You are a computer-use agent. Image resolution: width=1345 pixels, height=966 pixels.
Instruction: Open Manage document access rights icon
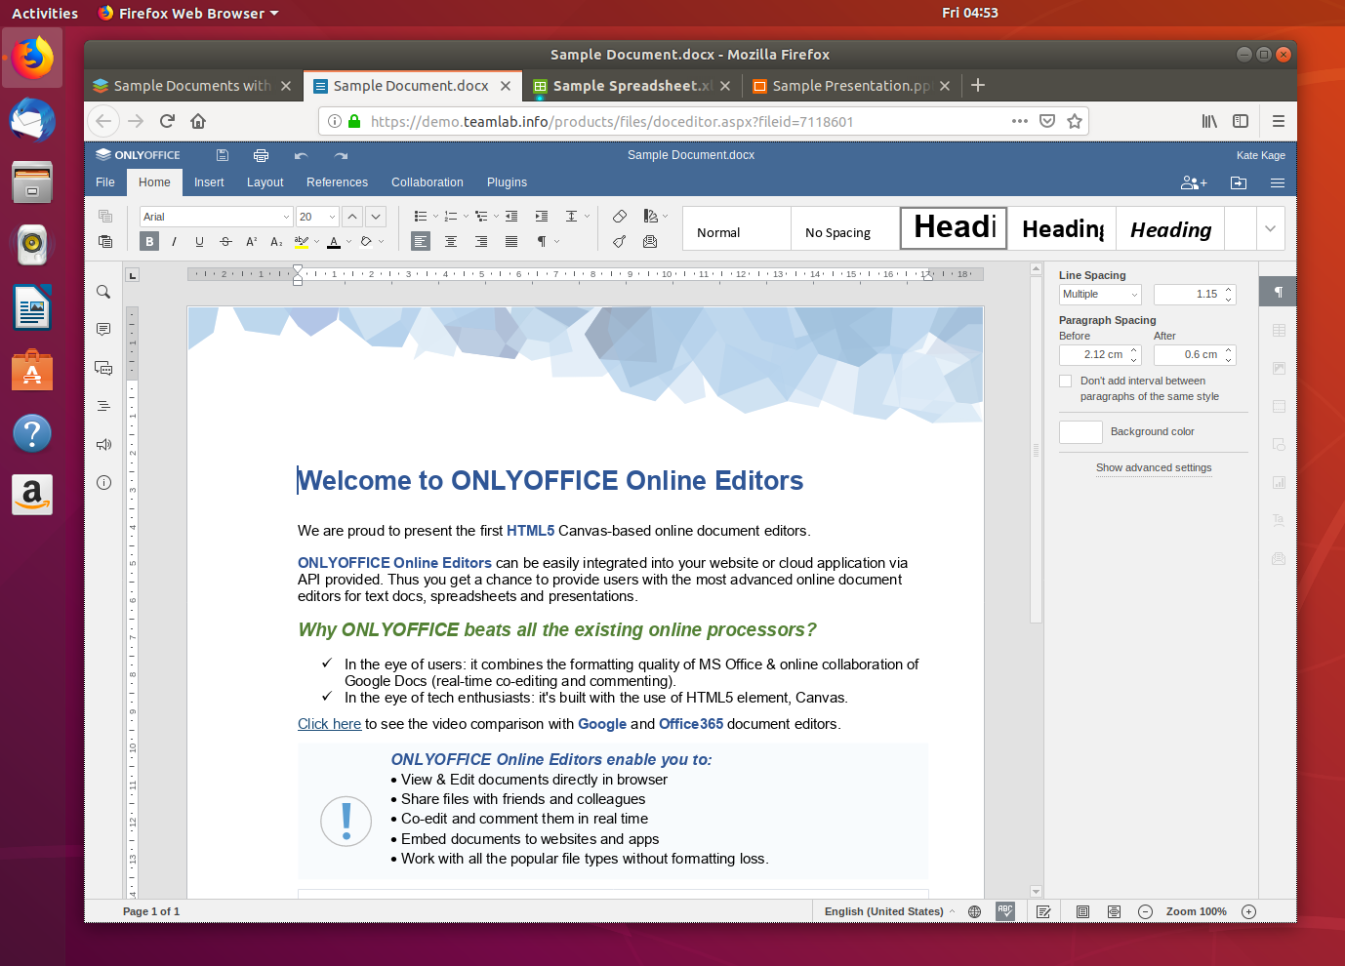point(1194,182)
